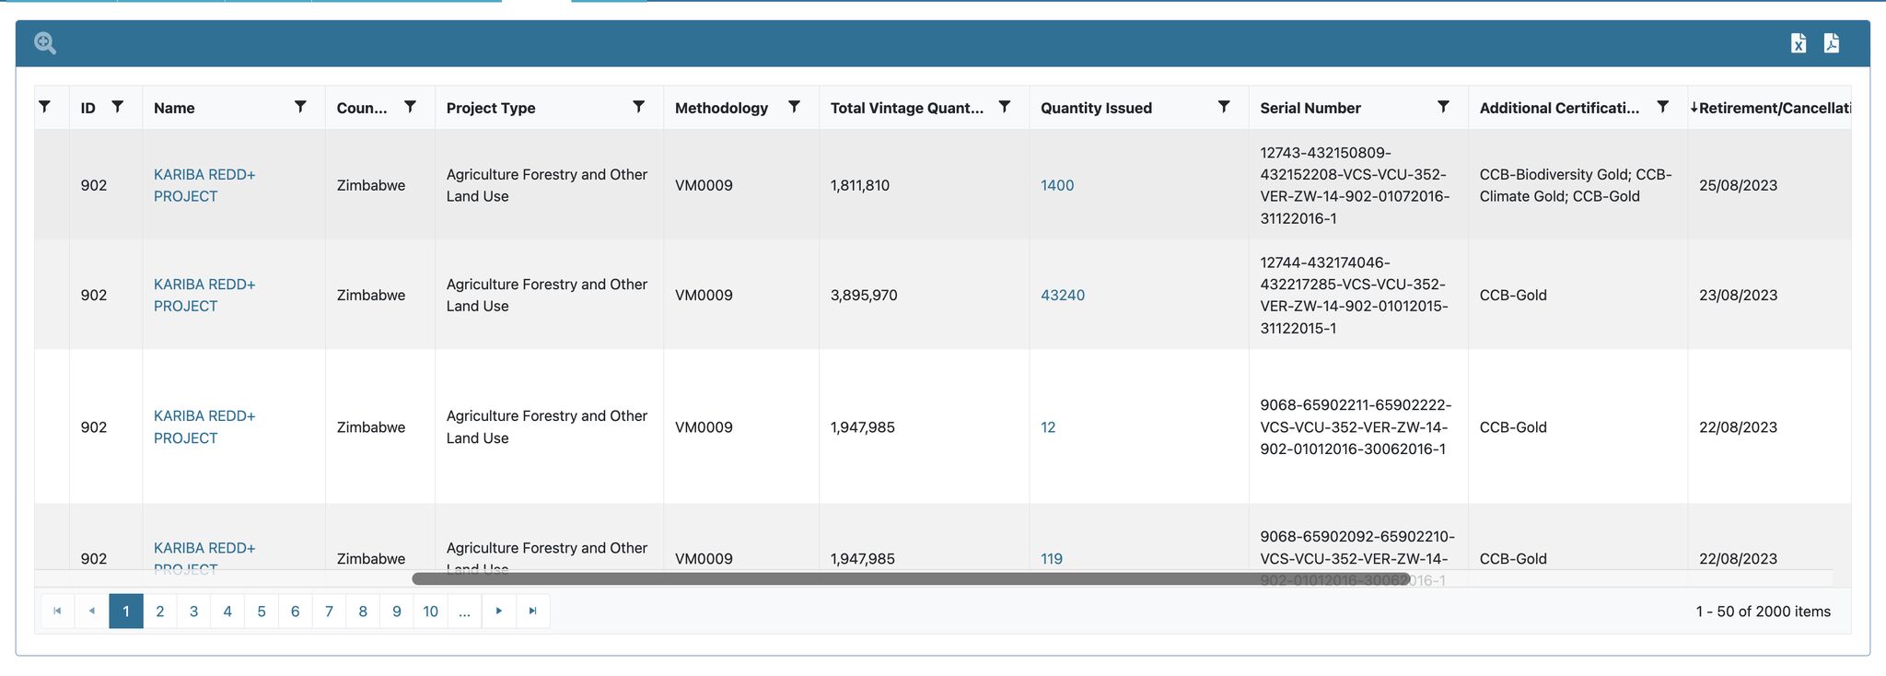Go to page 5
The width and height of the screenshot is (1886, 676).
tap(262, 611)
